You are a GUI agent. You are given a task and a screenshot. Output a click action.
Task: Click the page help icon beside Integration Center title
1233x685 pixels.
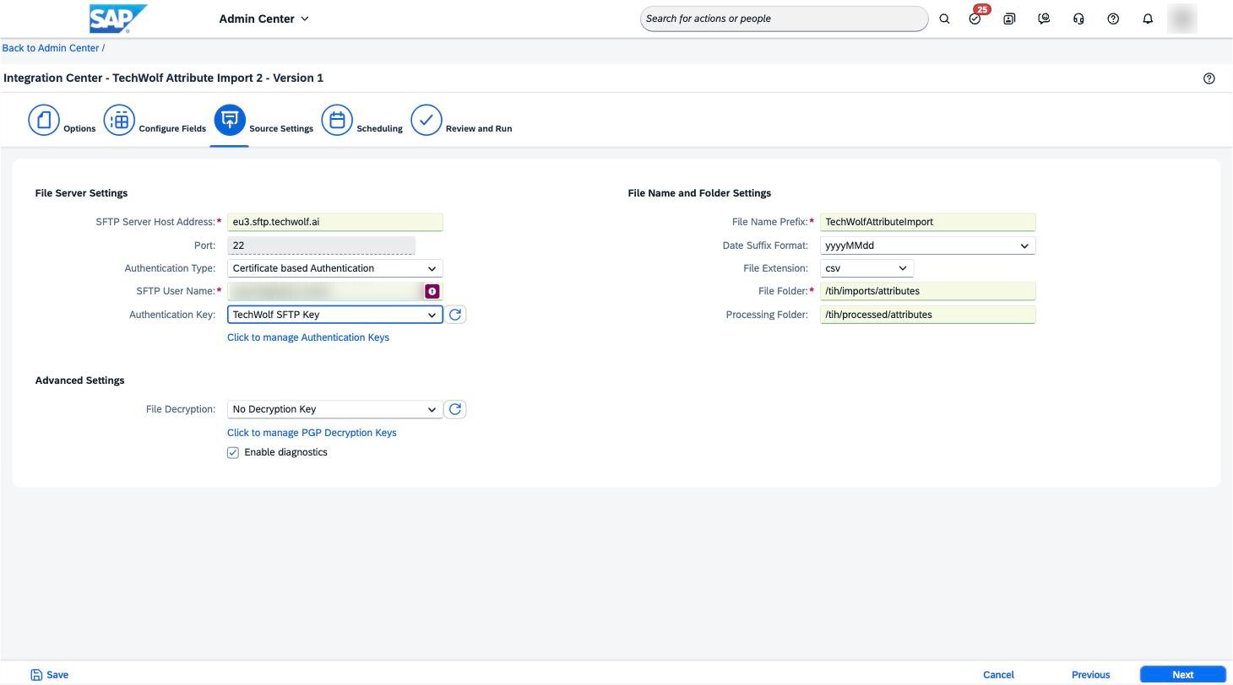[1209, 78]
